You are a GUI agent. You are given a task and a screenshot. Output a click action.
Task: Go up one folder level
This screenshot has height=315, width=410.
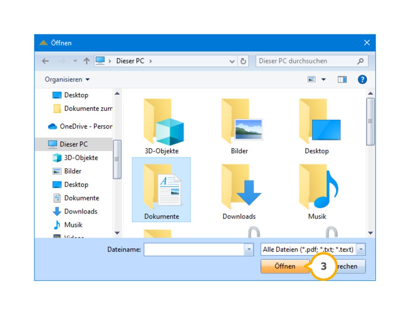pos(86,61)
